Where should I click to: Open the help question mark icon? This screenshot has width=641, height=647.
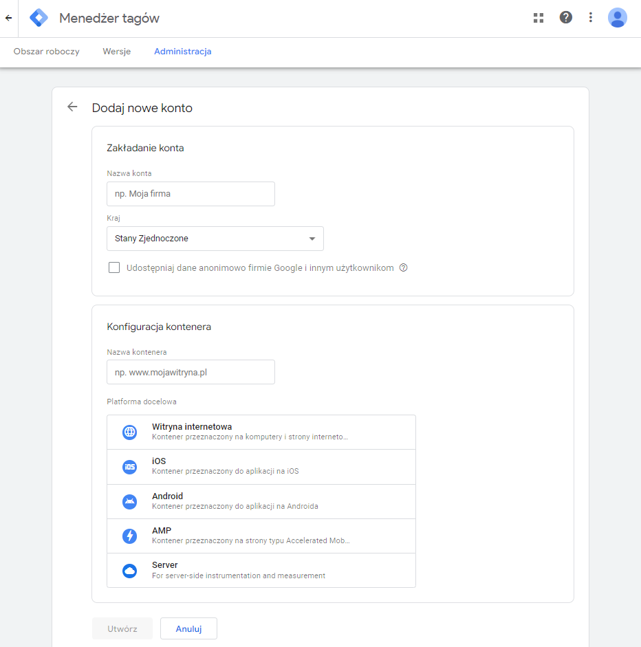pyautogui.click(x=565, y=18)
